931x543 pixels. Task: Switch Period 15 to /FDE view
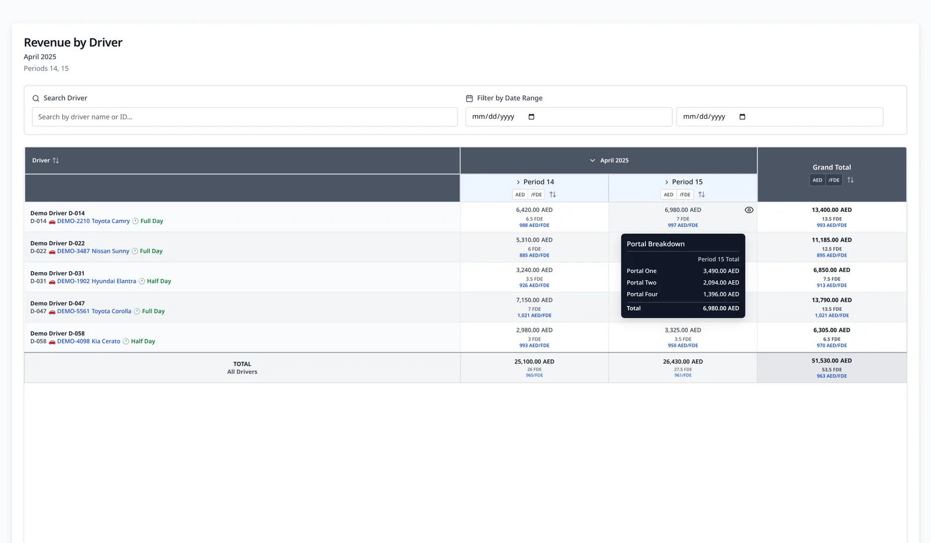click(x=685, y=195)
